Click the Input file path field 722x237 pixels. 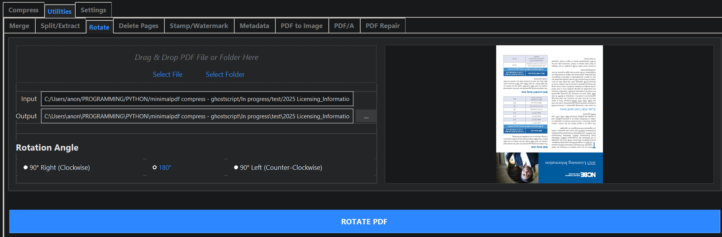pyautogui.click(x=197, y=99)
